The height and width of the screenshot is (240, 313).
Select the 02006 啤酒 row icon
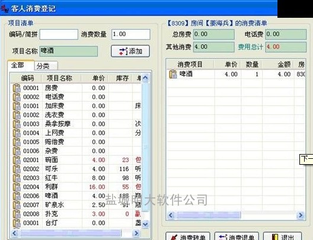(x=17, y=196)
